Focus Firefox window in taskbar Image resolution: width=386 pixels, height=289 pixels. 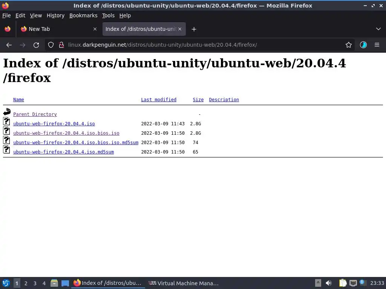tap(108, 283)
